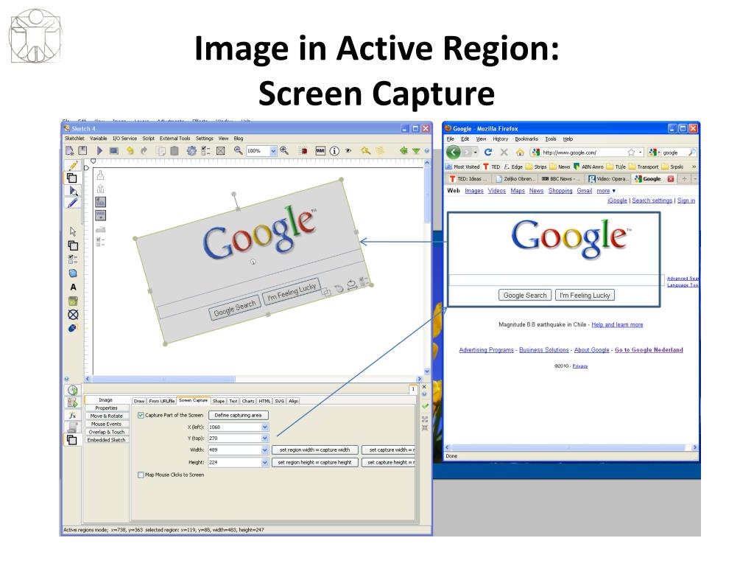Switch to the Shape tab
754x566 pixels.
(x=219, y=401)
